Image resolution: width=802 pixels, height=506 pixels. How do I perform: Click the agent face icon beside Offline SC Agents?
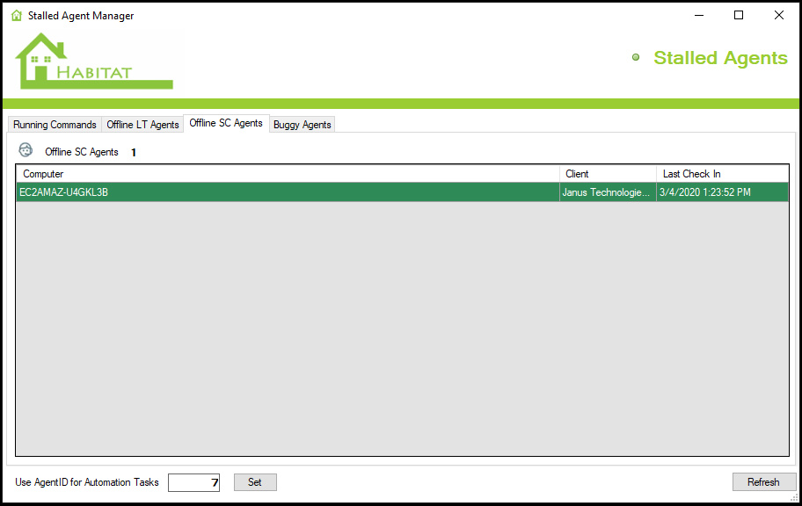click(26, 150)
